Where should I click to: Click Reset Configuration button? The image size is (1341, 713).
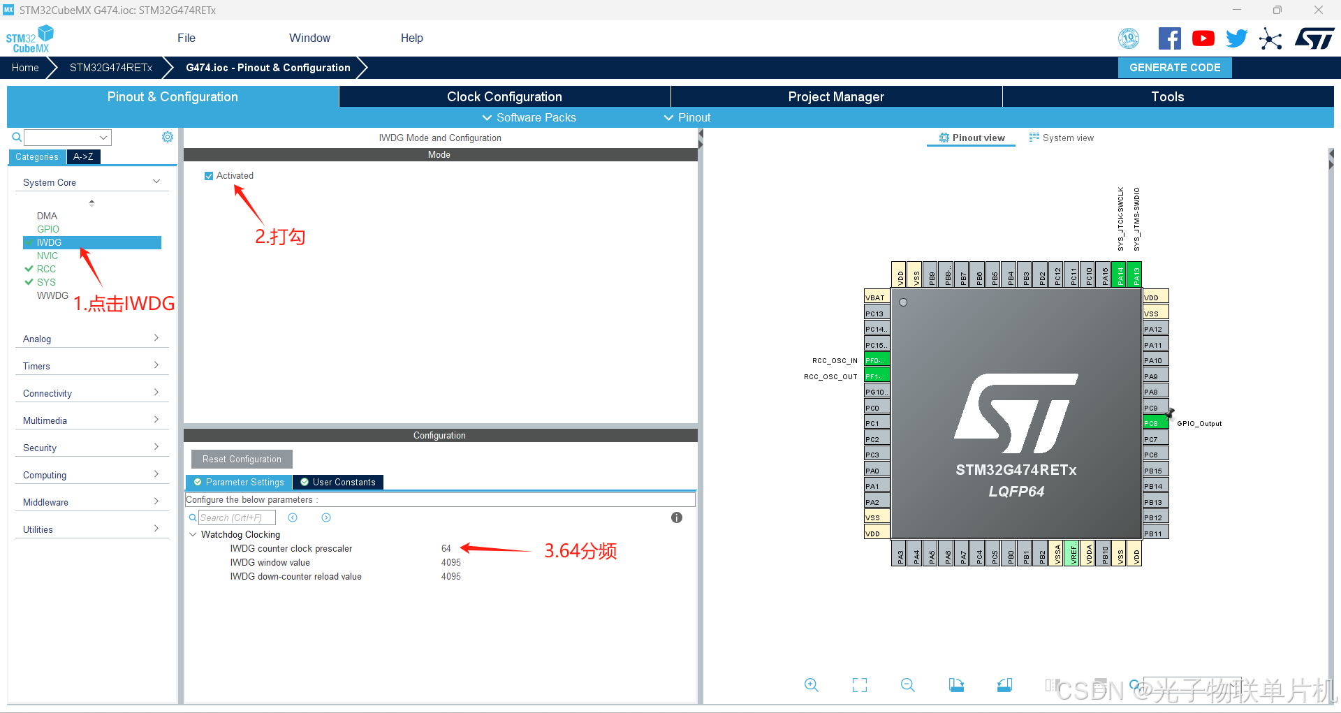click(242, 459)
